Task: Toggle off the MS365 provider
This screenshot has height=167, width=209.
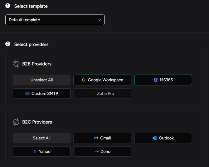Action: pyautogui.click(x=163, y=80)
